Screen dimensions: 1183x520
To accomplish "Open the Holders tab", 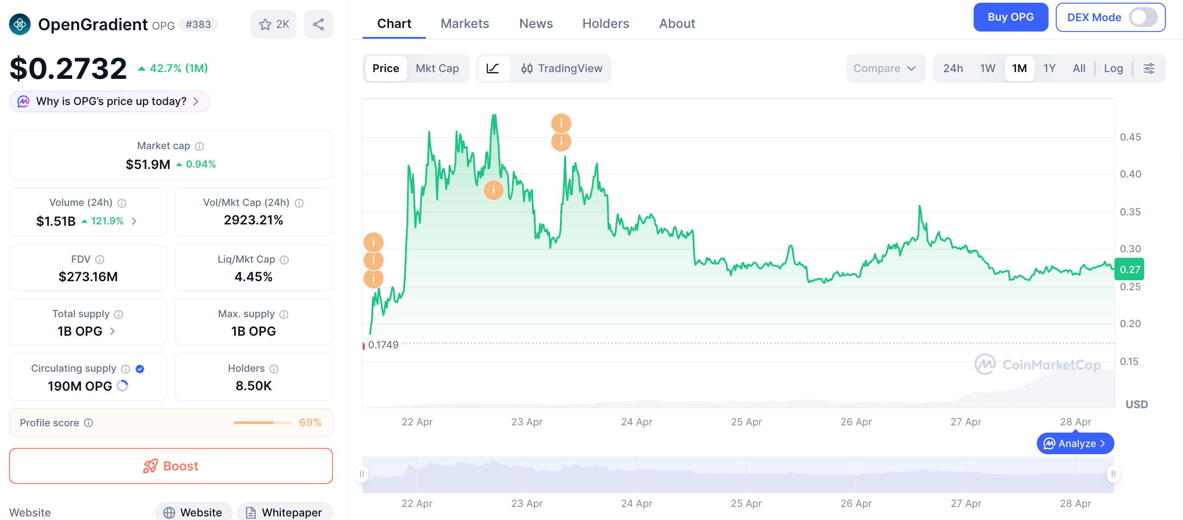I will click(x=605, y=23).
